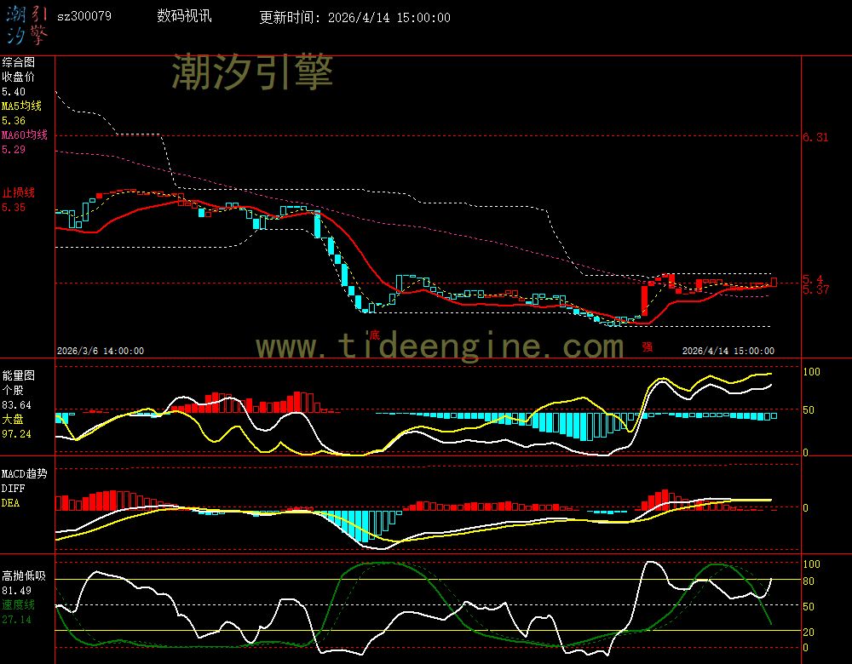Click the tallest cyan candlestick in the decline
This screenshot has height=664, width=852.
click(317, 226)
